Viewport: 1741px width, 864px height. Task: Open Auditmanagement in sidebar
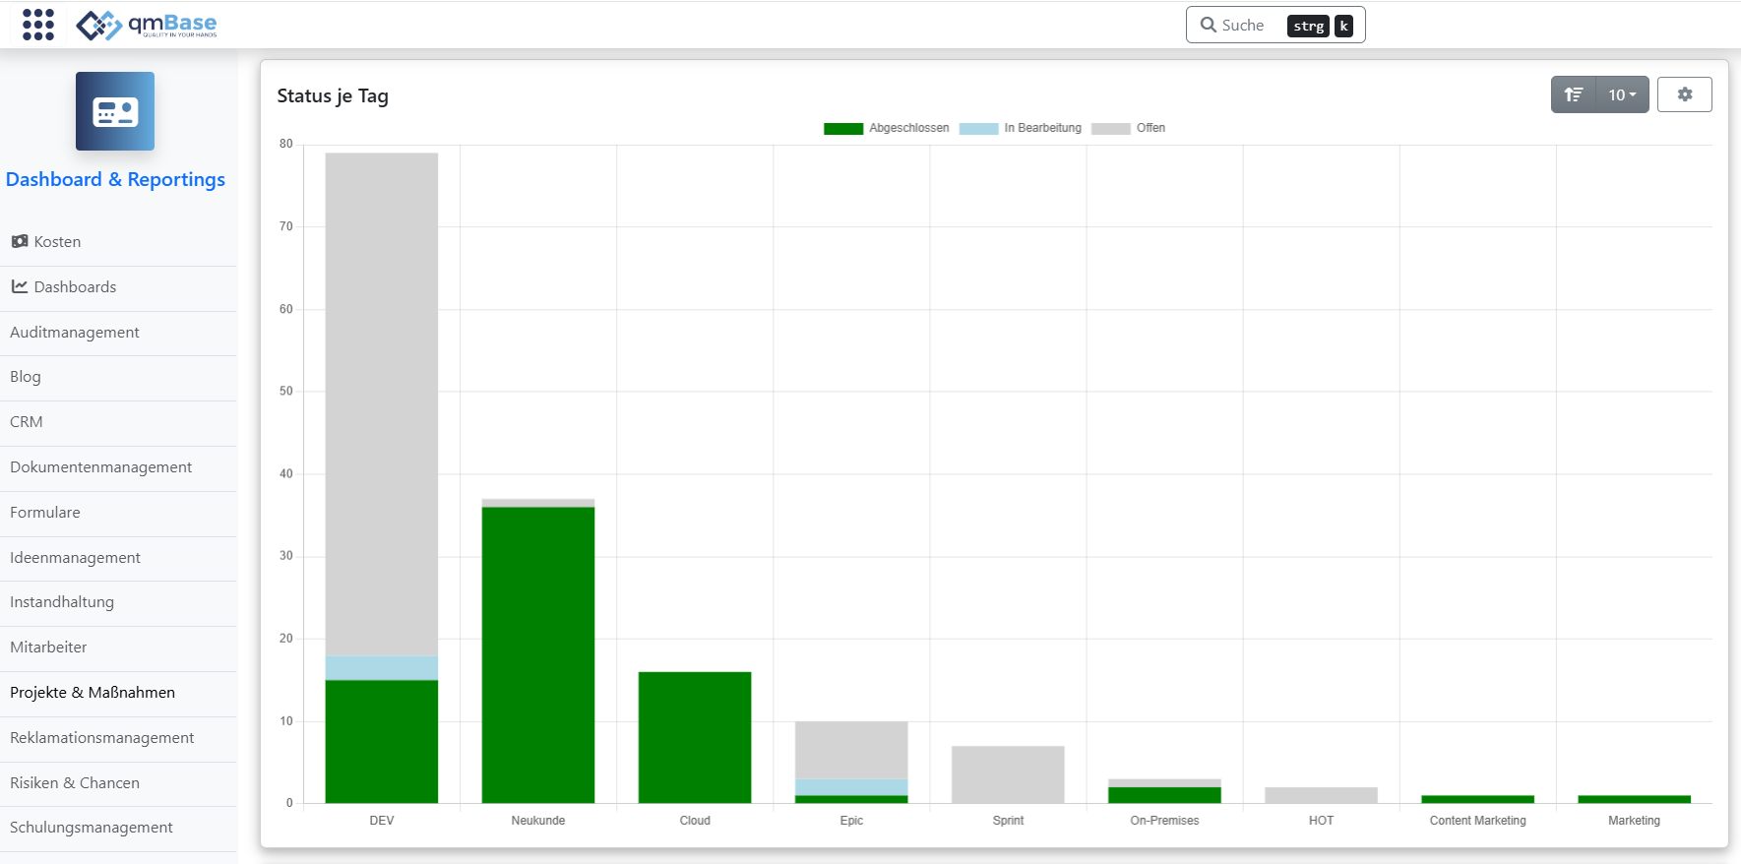[x=75, y=333]
